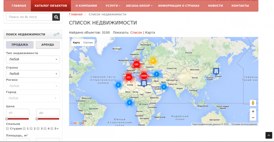274x142 pixels.
Task: Select the ПРОДАЖА toggle button
Action: pyautogui.click(x=20, y=45)
